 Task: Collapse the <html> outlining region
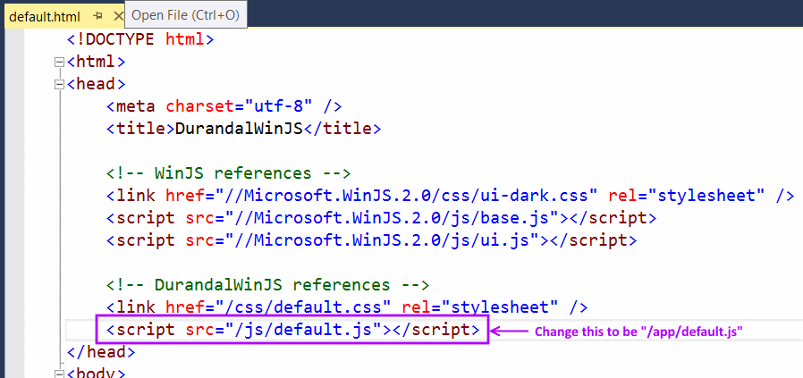59,63
